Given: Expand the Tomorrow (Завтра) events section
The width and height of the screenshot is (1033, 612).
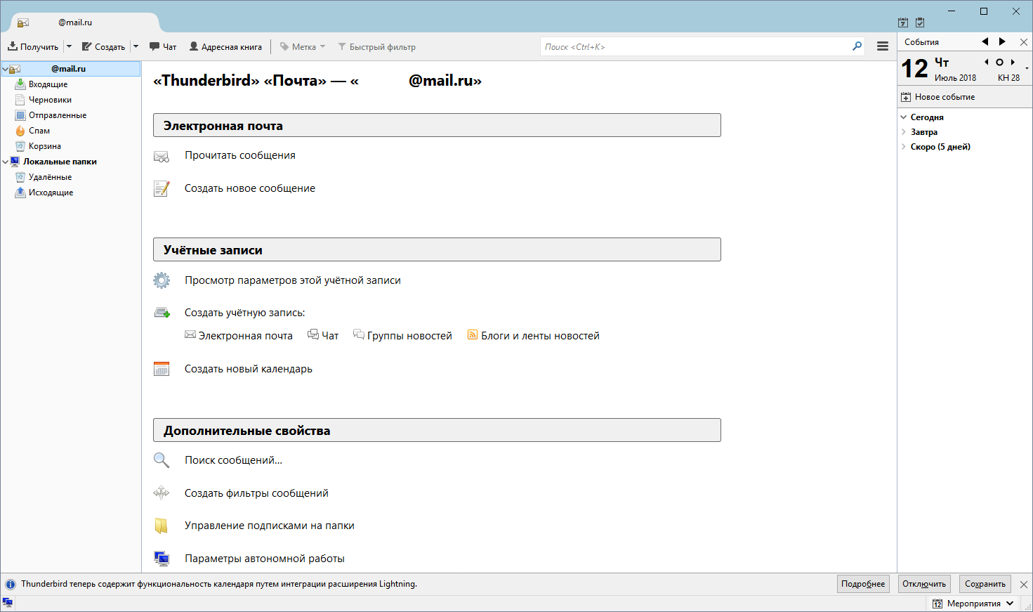Looking at the screenshot, I should coord(904,132).
